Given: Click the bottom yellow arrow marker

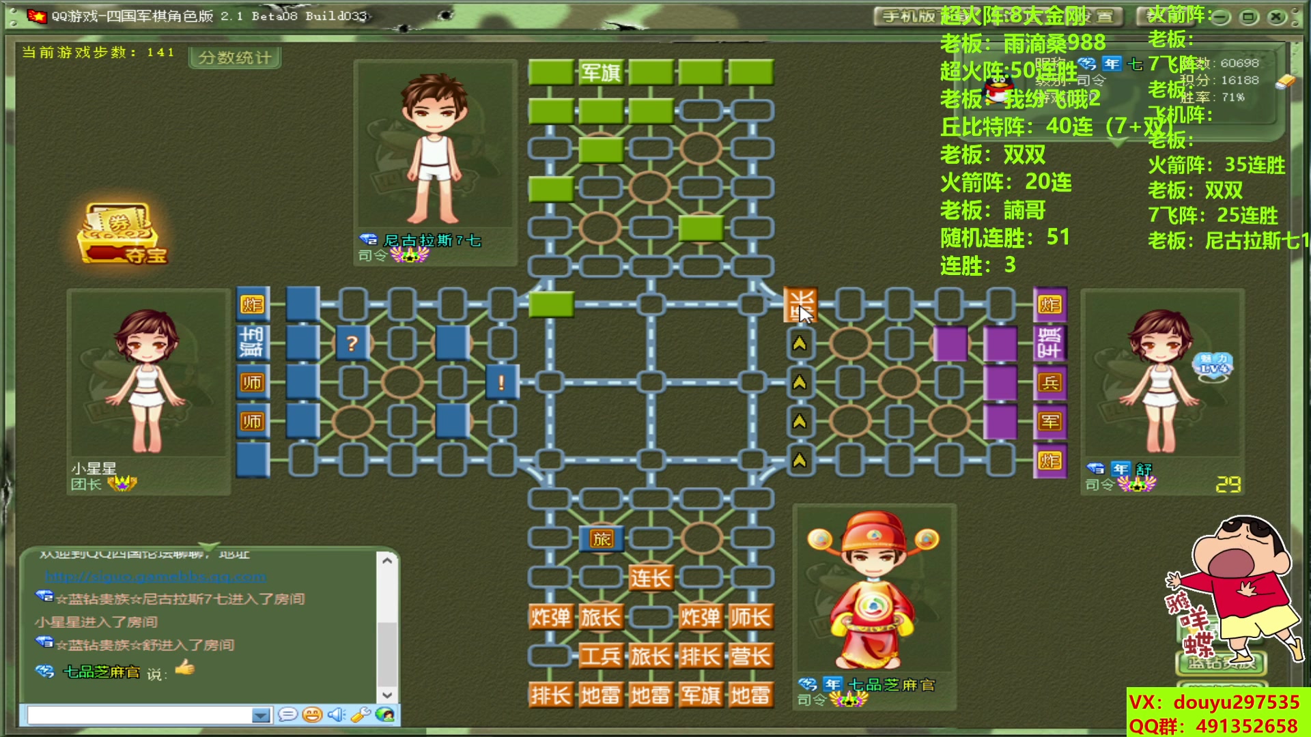Looking at the screenshot, I should click(800, 461).
